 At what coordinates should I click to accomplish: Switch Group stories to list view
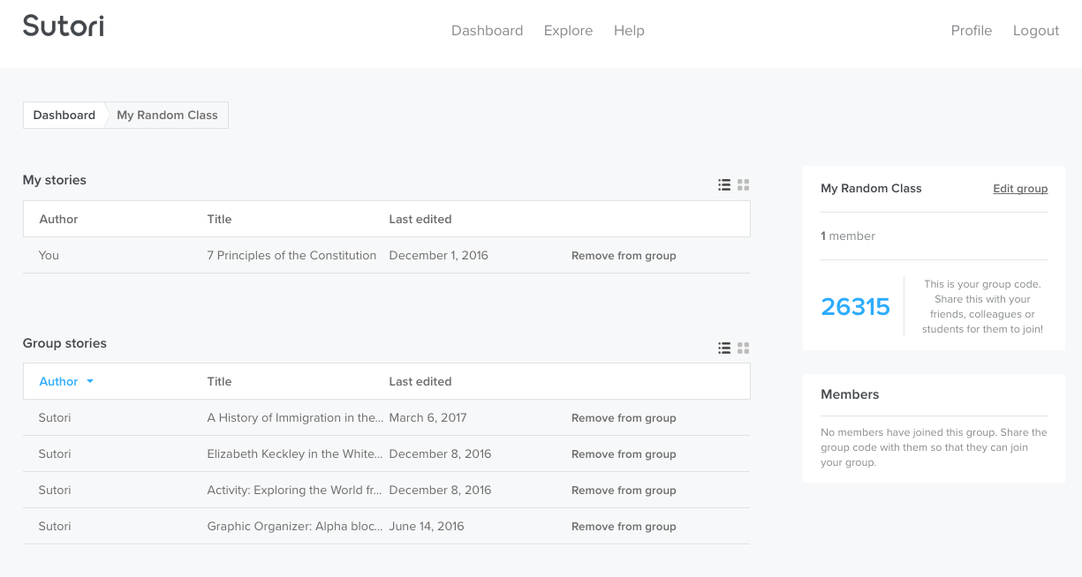[x=724, y=348]
